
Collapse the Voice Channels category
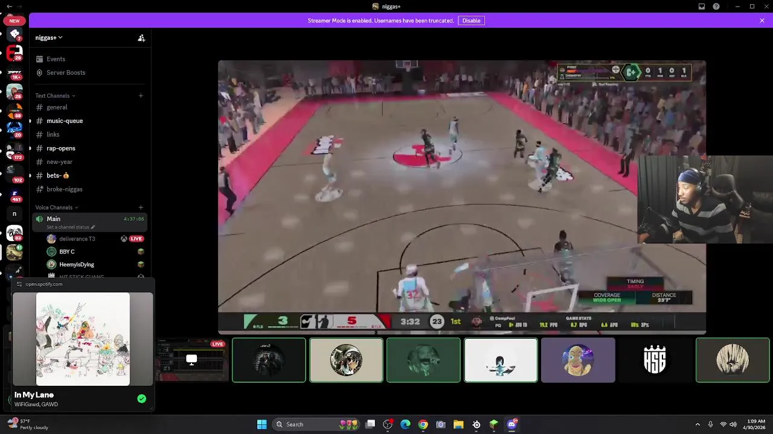tap(57, 207)
